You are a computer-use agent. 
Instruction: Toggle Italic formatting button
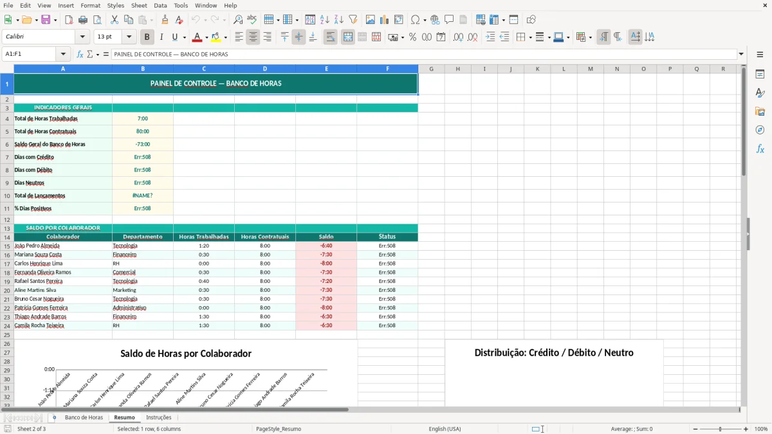click(x=161, y=37)
